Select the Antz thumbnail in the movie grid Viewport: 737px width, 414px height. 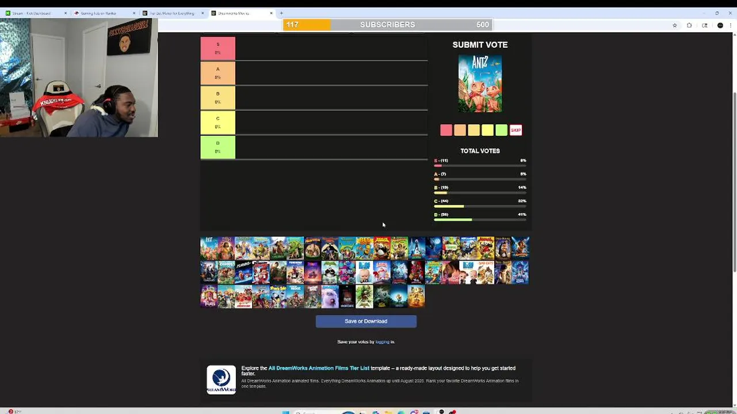(209, 248)
